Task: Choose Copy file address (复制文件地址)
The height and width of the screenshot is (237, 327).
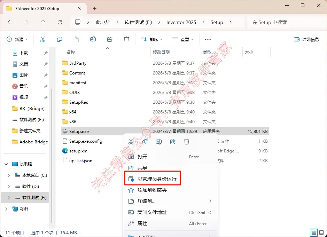Action: coord(171,212)
